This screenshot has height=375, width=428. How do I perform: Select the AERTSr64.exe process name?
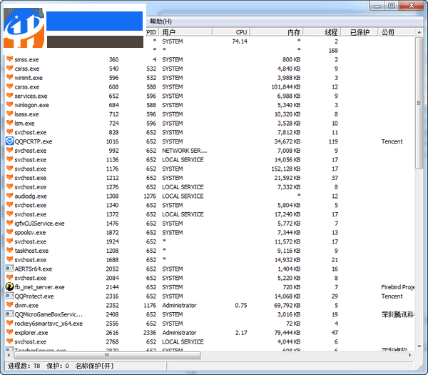[34, 269]
